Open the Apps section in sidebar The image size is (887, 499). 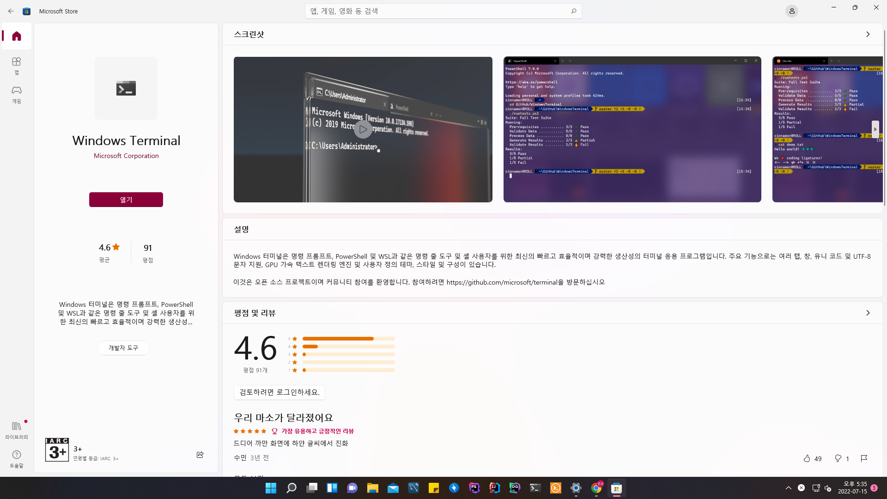tap(17, 65)
